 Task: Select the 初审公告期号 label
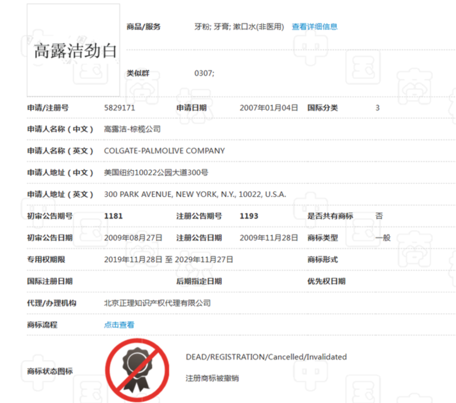point(50,216)
